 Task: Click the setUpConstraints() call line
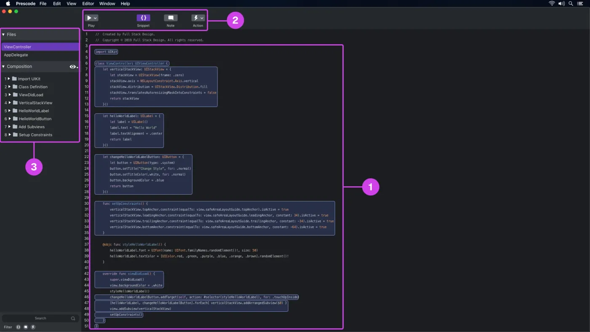pos(119,315)
